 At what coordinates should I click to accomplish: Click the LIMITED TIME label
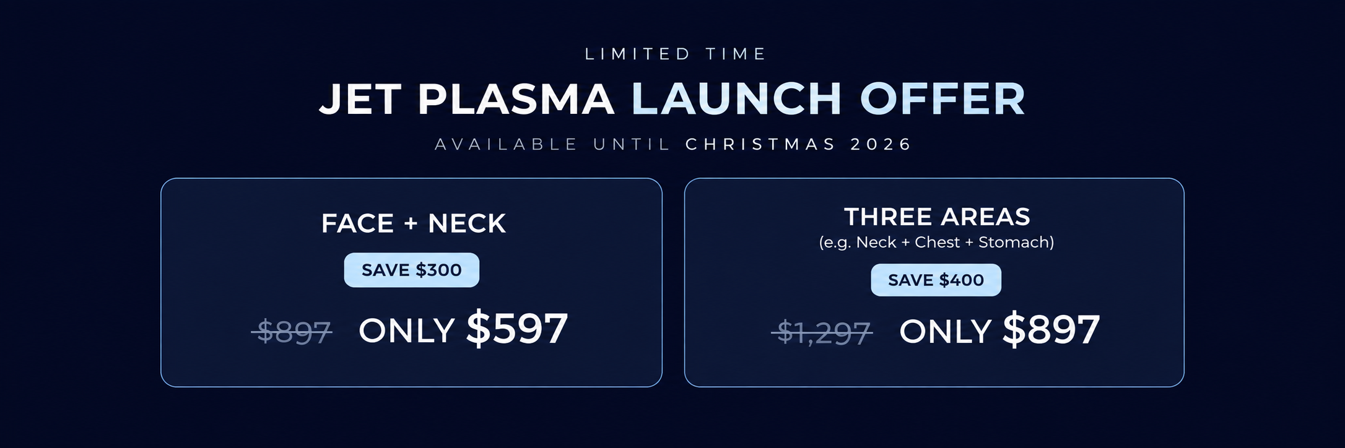coord(676,54)
